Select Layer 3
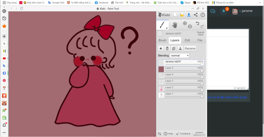The width and height of the screenshot is (264, 137). (x=181, y=82)
